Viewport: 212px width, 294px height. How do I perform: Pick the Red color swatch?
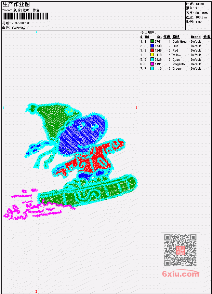(152, 50)
